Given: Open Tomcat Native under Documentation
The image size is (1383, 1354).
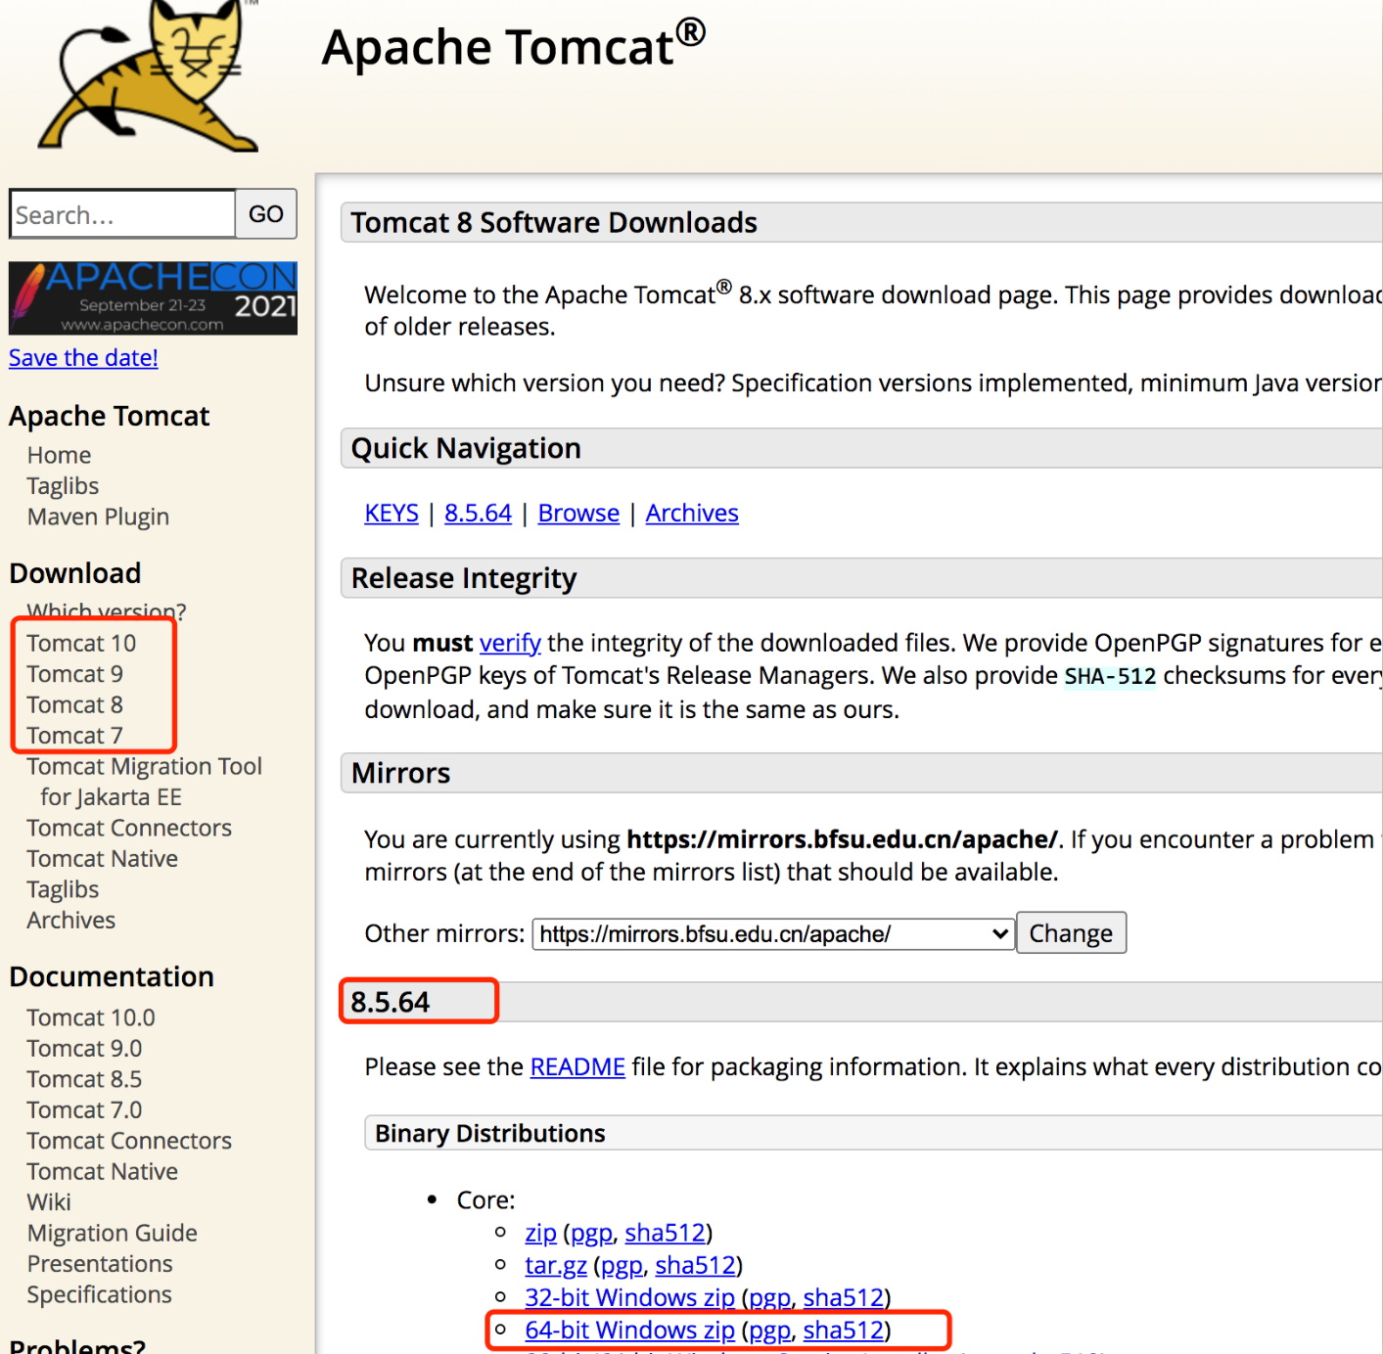Looking at the screenshot, I should pyautogui.click(x=103, y=1172).
